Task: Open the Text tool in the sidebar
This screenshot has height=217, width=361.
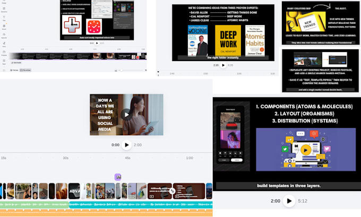Action: [4, 19]
